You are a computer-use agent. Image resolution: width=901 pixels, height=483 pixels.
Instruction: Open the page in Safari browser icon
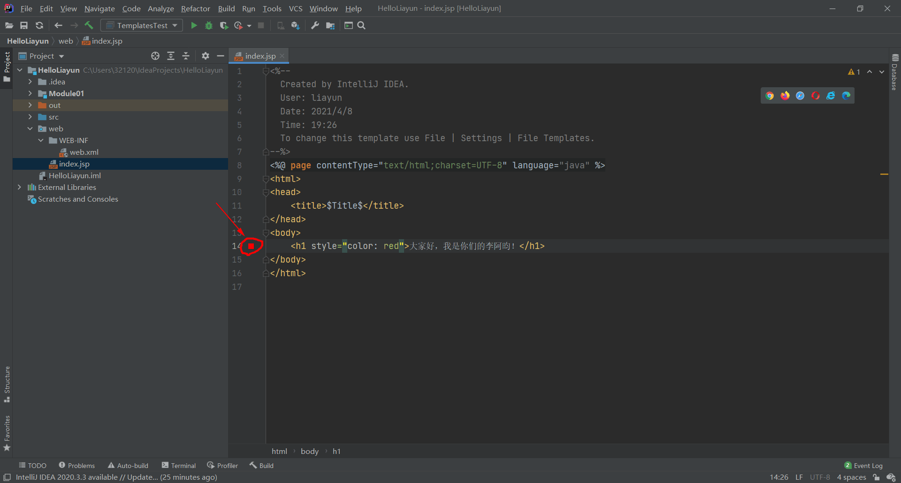(800, 96)
